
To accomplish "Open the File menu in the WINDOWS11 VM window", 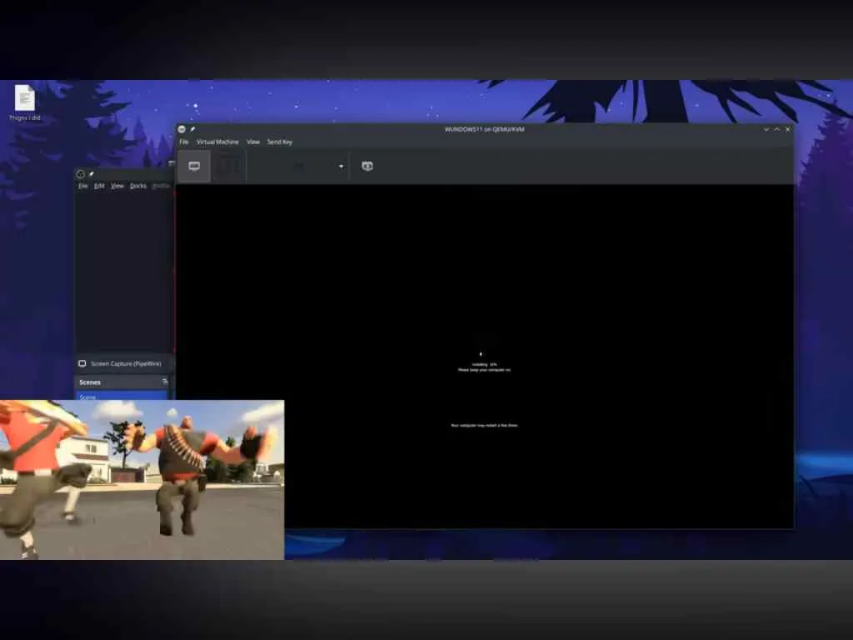I will click(x=184, y=142).
